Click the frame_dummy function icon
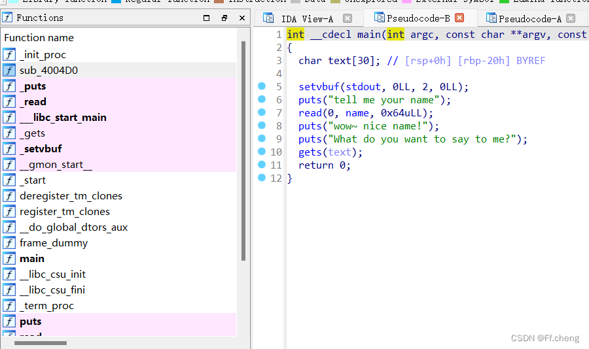 pyautogui.click(x=9, y=243)
